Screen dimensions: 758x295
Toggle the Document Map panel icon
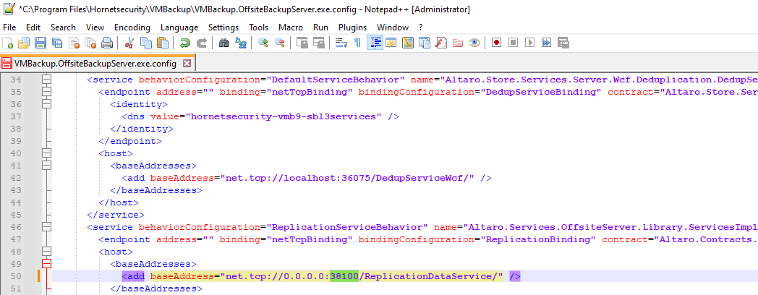click(x=408, y=43)
